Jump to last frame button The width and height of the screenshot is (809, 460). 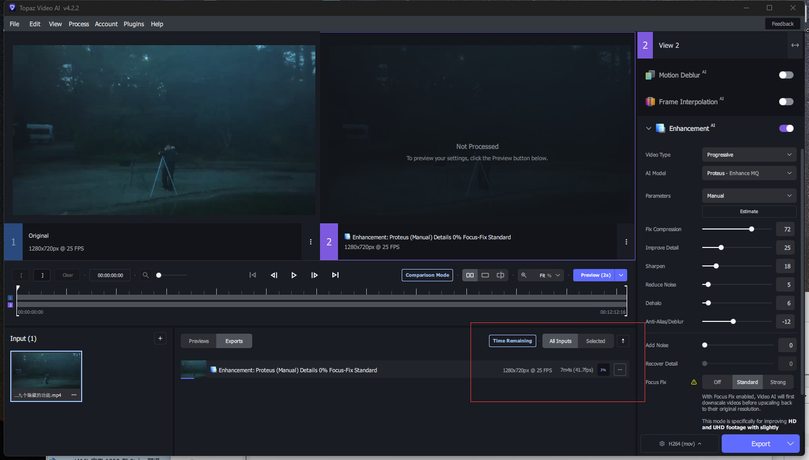335,275
